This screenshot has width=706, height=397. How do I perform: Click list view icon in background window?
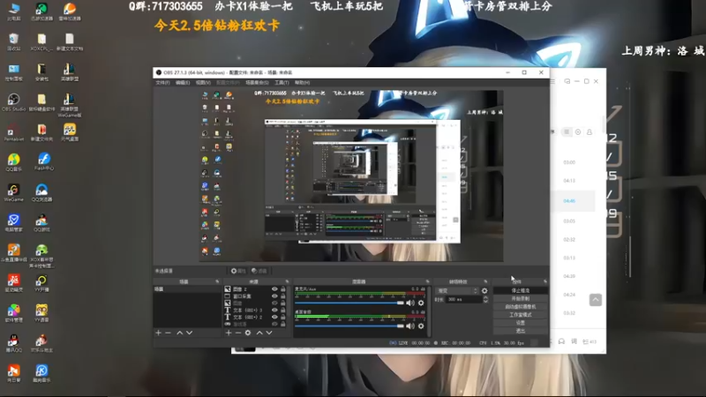tap(567, 131)
